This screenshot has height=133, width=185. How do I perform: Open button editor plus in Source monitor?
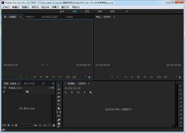point(89,77)
